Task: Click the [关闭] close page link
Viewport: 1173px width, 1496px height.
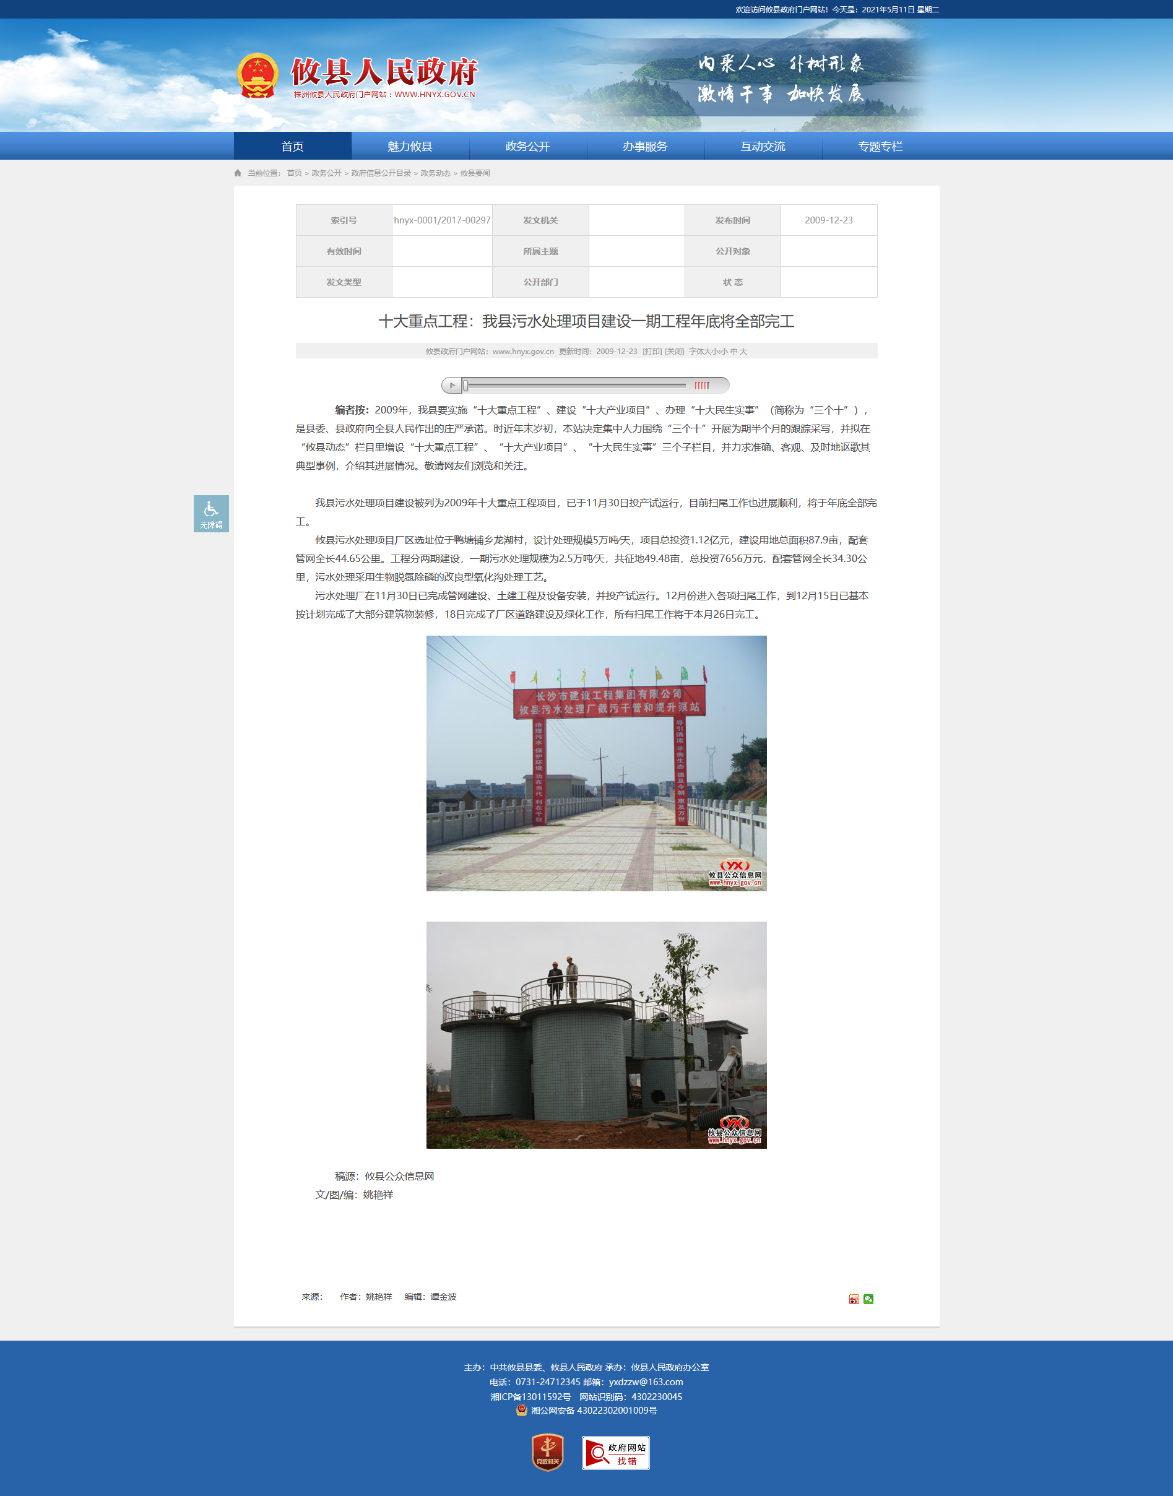Action: pos(675,352)
